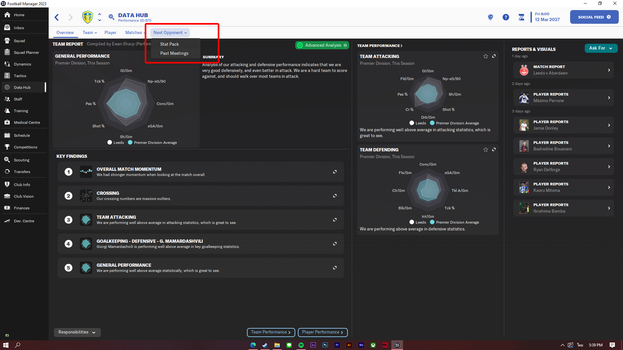Switch to the Player tab

(110, 33)
